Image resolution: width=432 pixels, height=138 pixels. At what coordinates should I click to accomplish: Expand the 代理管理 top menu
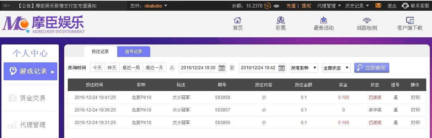click(329, 6)
